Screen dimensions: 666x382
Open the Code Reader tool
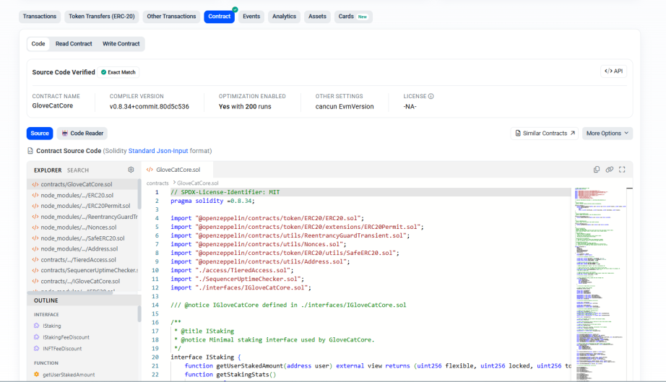[x=82, y=134]
